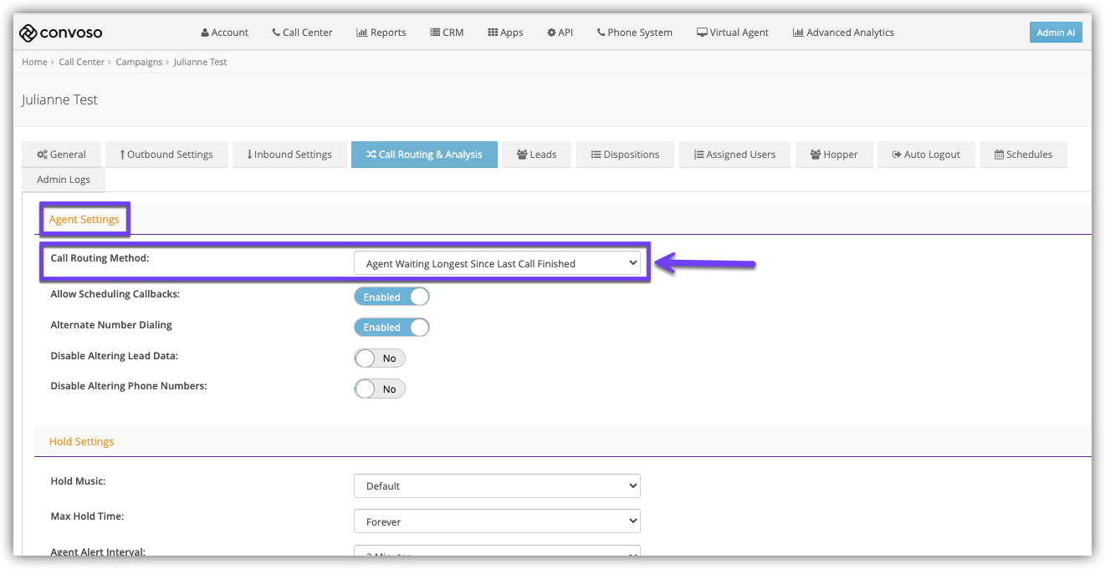The image size is (1105, 569).
Task: Click the Hold Music label
Action: click(78, 481)
